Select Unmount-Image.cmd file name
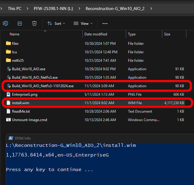Screen dimensions: 194x185 (30, 120)
